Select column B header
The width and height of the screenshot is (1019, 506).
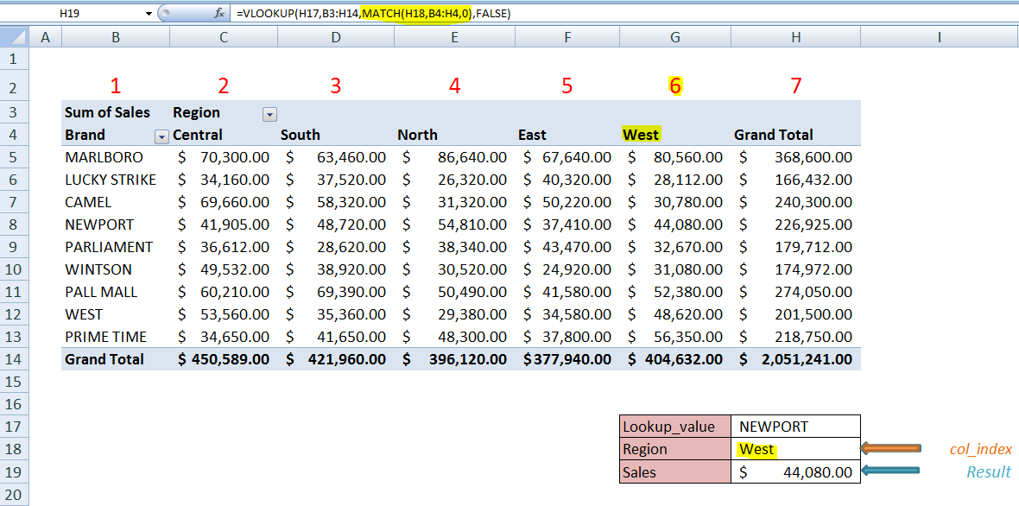click(116, 38)
